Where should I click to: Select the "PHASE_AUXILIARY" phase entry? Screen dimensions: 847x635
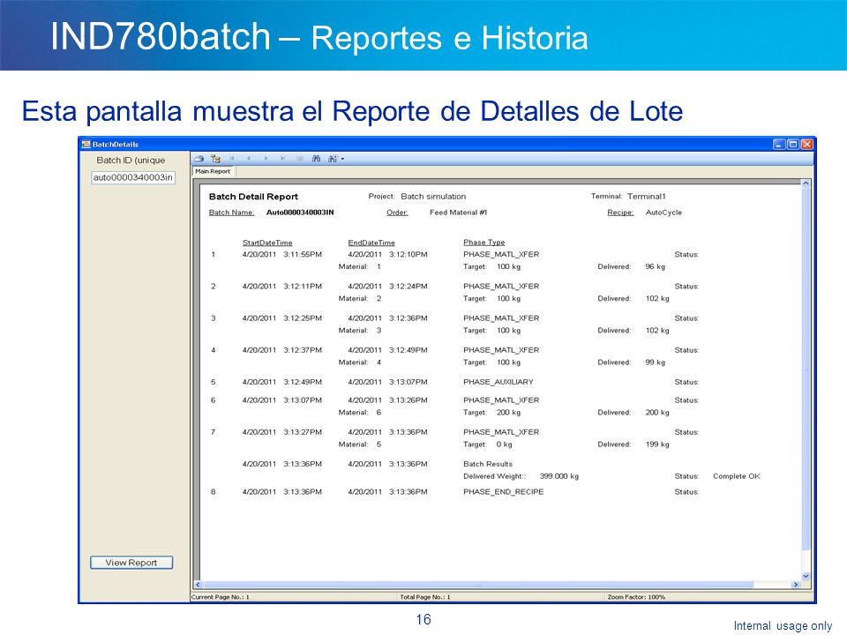498,382
